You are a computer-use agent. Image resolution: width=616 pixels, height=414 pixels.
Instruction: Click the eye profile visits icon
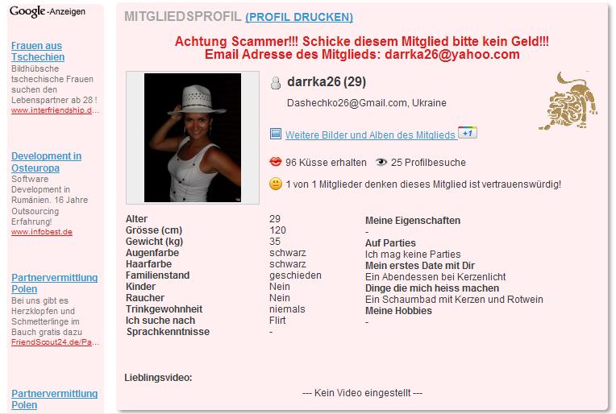[x=381, y=162]
